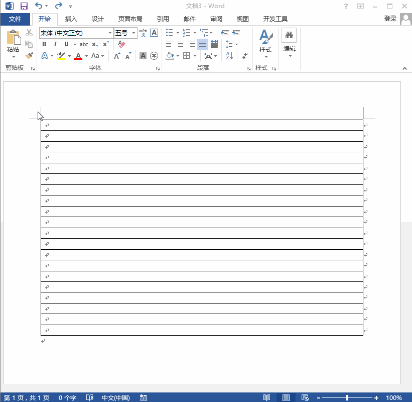Screen dimensions: 412x402
Task: Click the zoom slider handle
Action: [x=347, y=397]
